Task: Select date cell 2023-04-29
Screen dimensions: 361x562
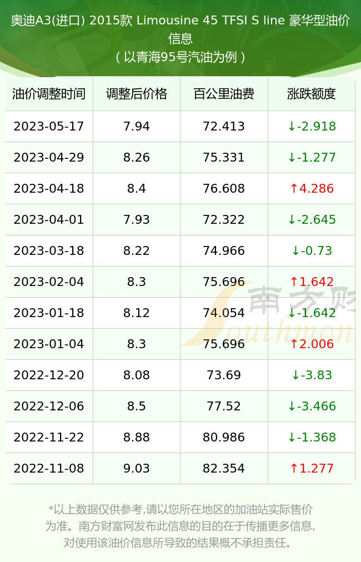Action: 49,157
